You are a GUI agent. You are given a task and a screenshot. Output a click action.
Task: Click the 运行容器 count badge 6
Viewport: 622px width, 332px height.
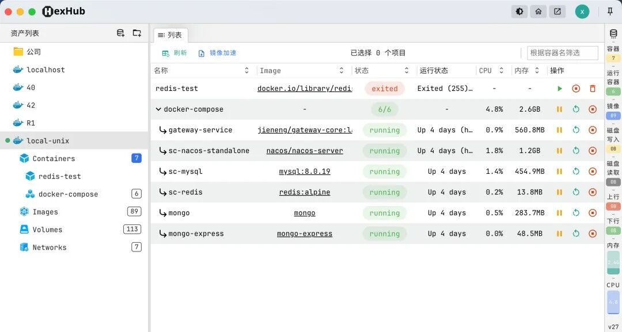click(613, 91)
